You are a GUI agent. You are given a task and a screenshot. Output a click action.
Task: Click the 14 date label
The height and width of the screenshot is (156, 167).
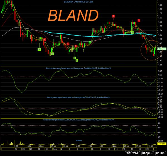[x=116, y=149]
